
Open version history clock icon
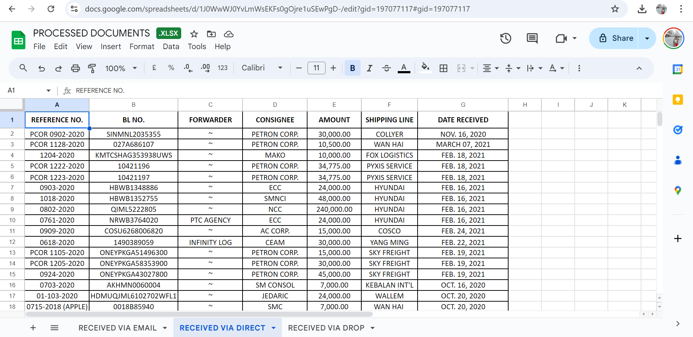point(506,38)
